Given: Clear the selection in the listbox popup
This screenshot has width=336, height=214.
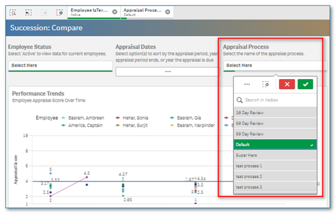Looking at the screenshot, I should (x=266, y=84).
